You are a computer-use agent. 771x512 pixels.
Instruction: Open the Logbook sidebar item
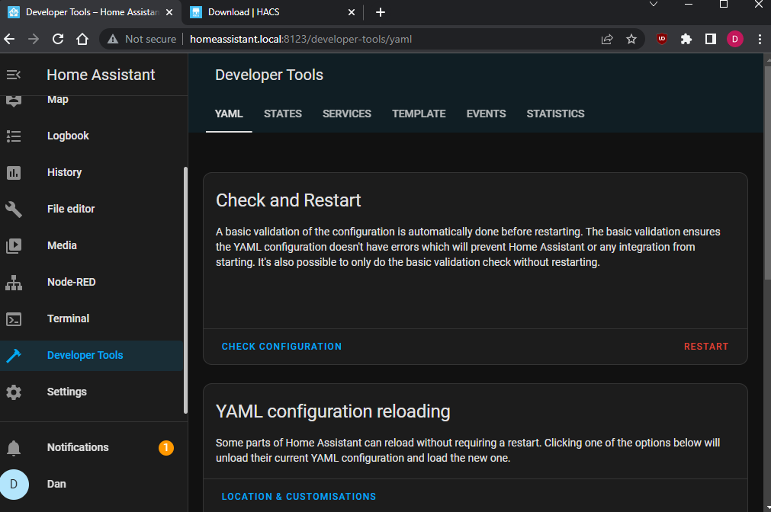92,136
